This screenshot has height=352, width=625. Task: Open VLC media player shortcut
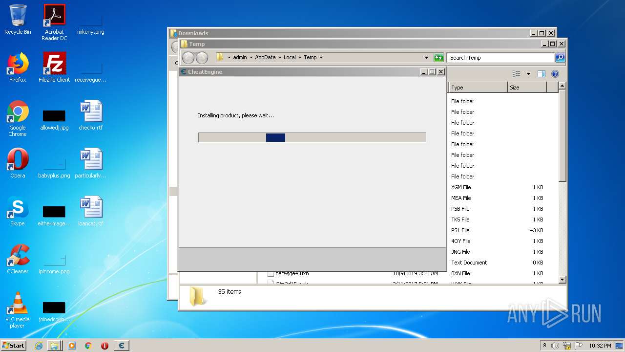click(18, 310)
